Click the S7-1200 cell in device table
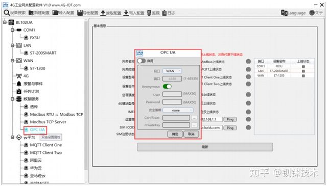 [x=279, y=75]
